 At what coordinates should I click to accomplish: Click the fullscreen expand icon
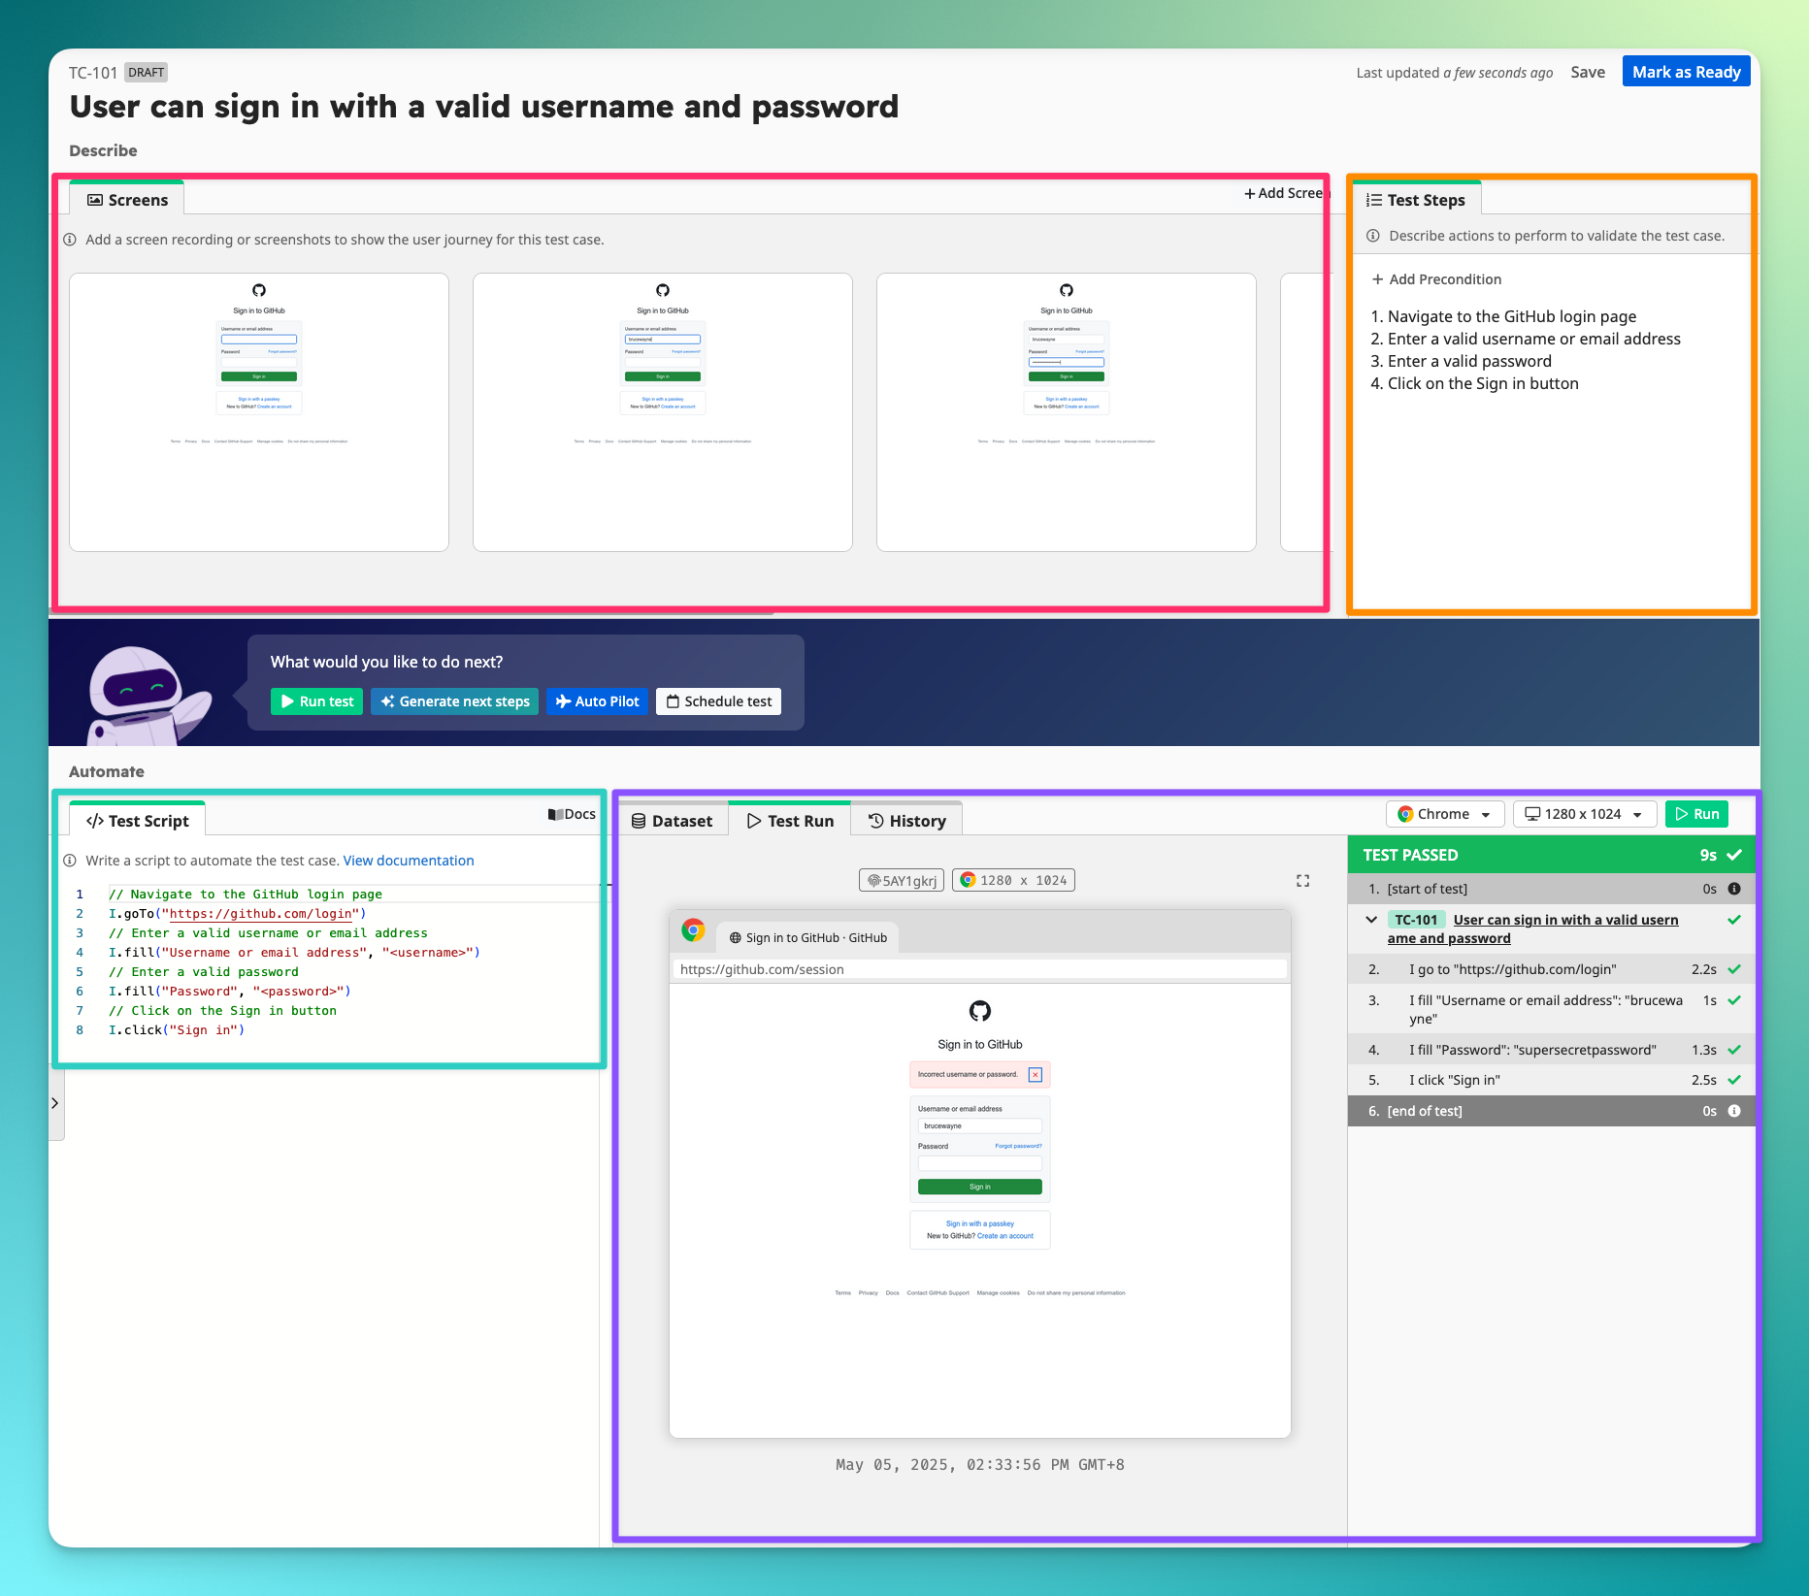pos(1303,881)
